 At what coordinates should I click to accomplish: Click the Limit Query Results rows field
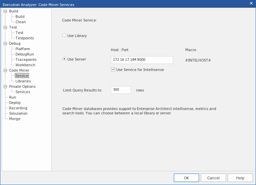coord(121,90)
